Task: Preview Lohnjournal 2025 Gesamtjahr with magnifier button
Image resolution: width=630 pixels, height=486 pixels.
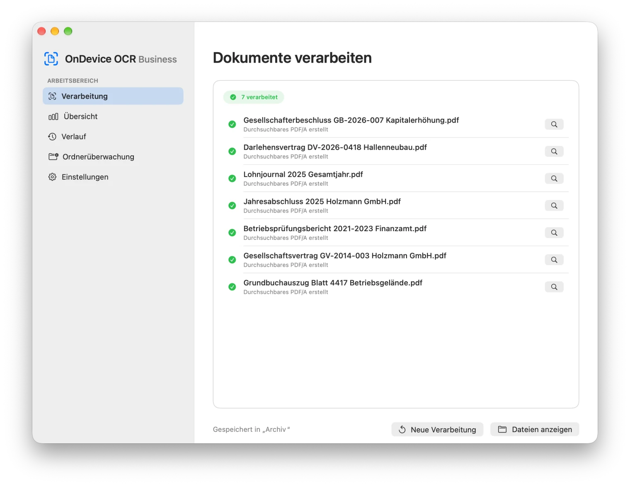Action: click(x=554, y=179)
